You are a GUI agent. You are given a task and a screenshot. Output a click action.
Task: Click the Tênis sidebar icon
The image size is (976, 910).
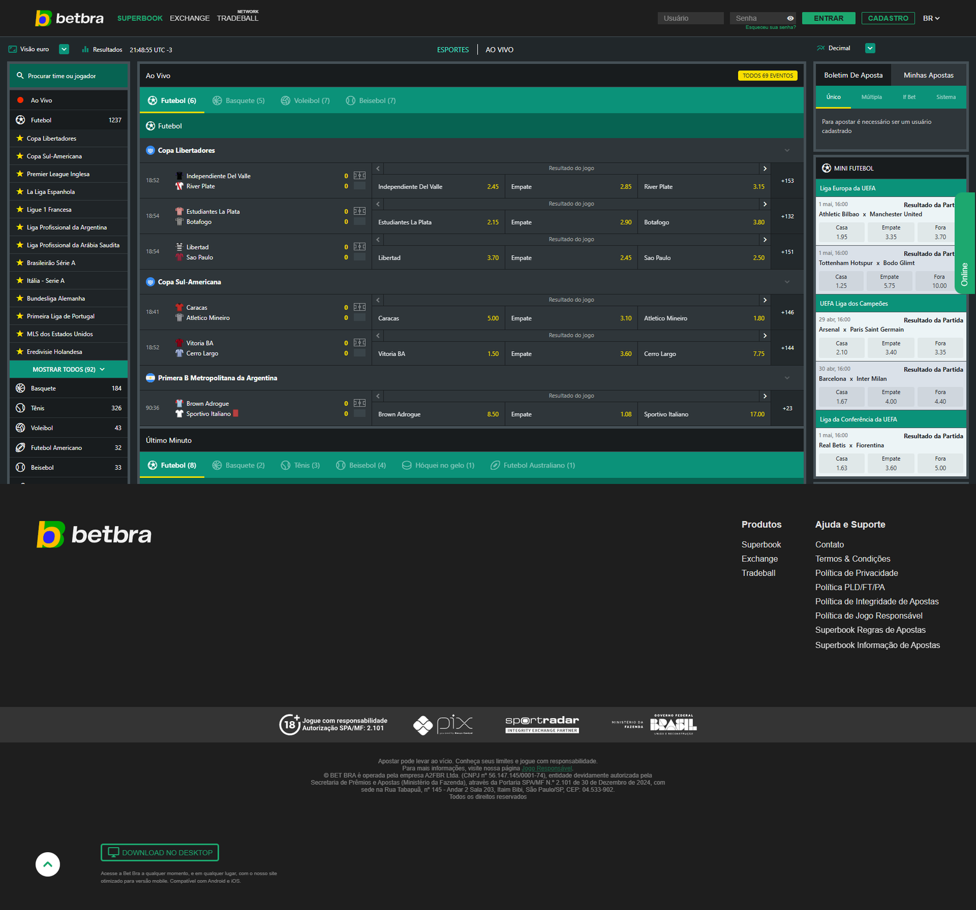(x=20, y=408)
